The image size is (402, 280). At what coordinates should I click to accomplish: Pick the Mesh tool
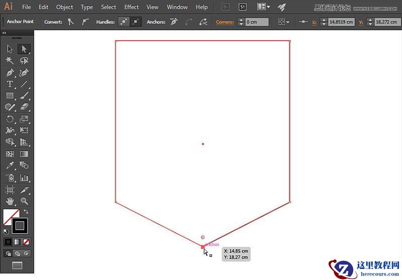point(10,154)
